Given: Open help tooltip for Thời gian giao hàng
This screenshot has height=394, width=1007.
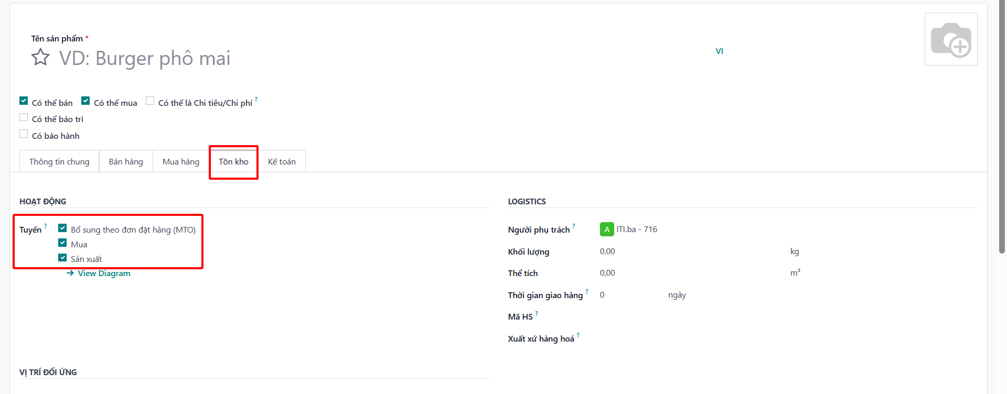Looking at the screenshot, I should tap(587, 292).
